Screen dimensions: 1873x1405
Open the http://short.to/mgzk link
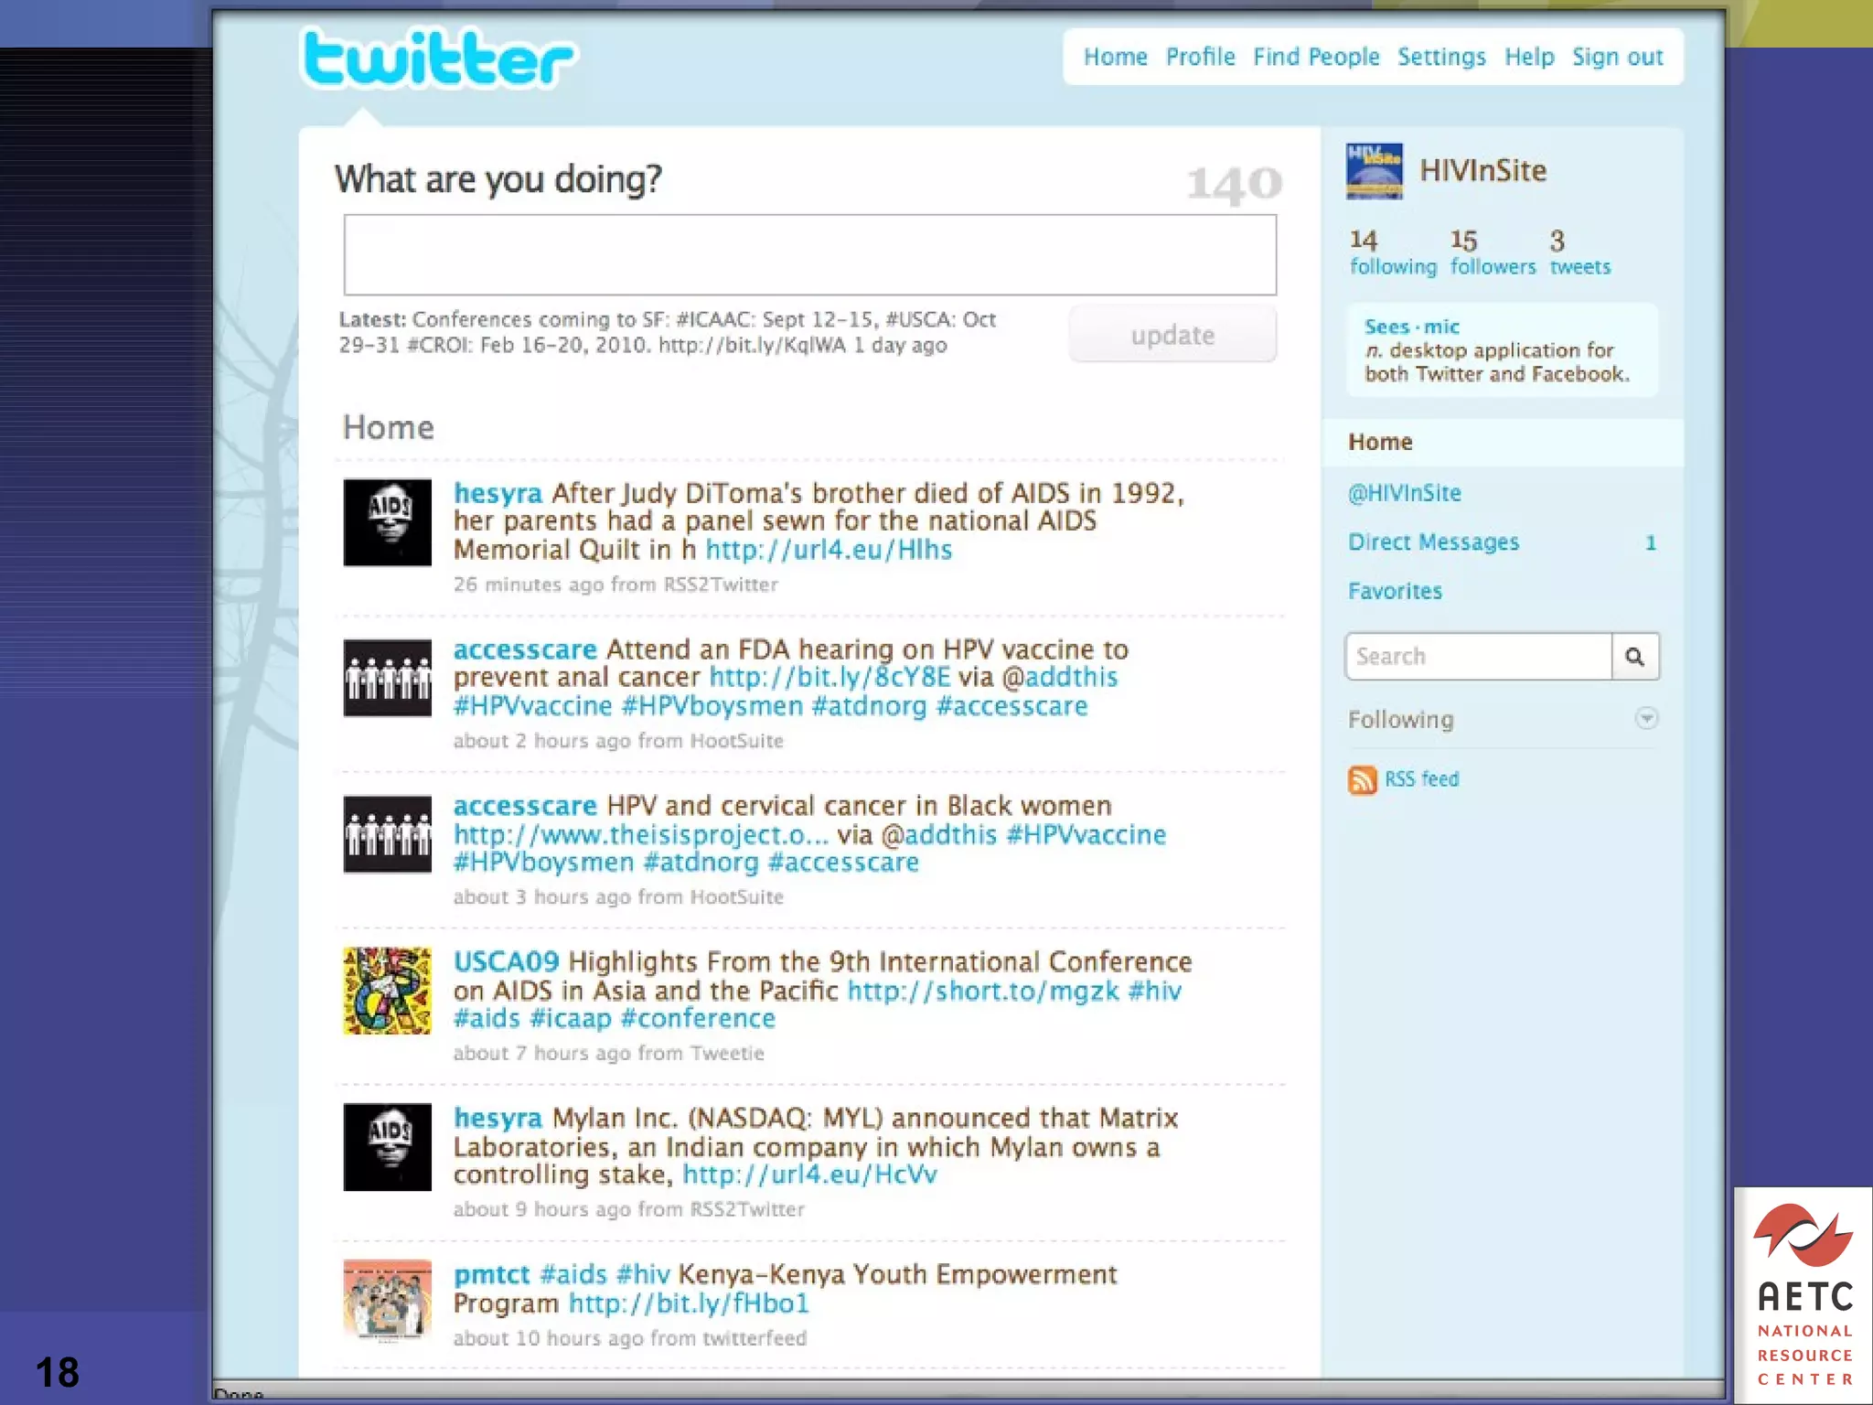(982, 991)
